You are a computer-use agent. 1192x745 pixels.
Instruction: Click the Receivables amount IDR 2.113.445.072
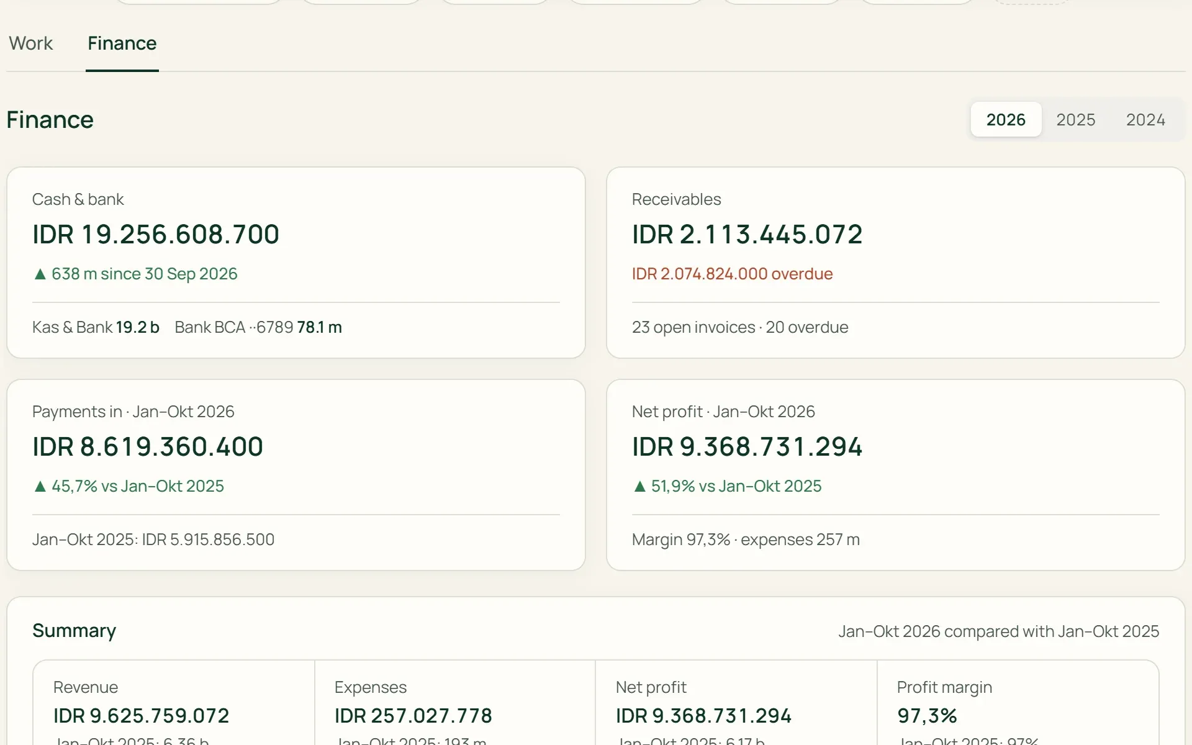pyautogui.click(x=747, y=235)
